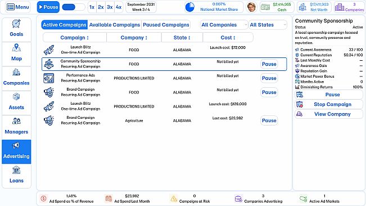Image resolution: width=366 pixels, height=206 pixels.
Task: Pause the Agriculture Brand Campaign row
Action: click(x=269, y=120)
